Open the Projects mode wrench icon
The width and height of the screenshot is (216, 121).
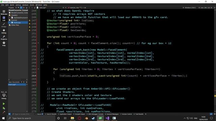point(4,37)
